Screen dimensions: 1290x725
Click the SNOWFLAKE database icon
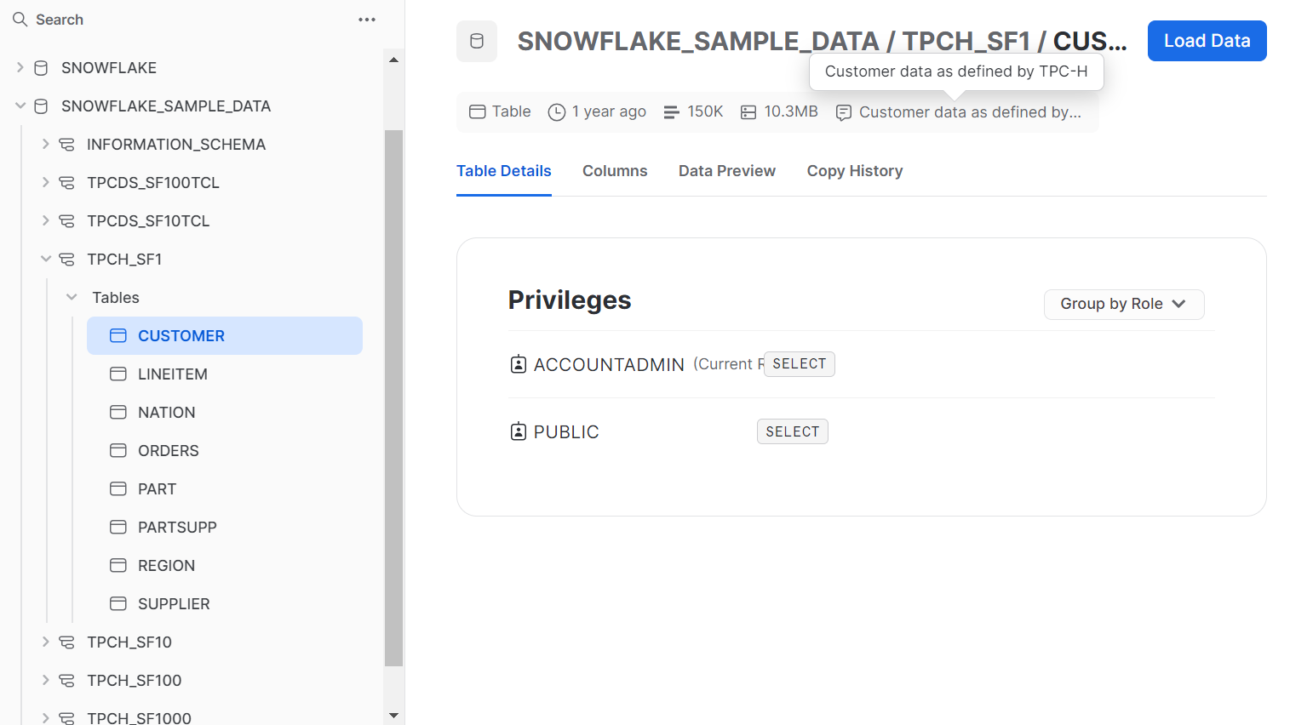[41, 68]
